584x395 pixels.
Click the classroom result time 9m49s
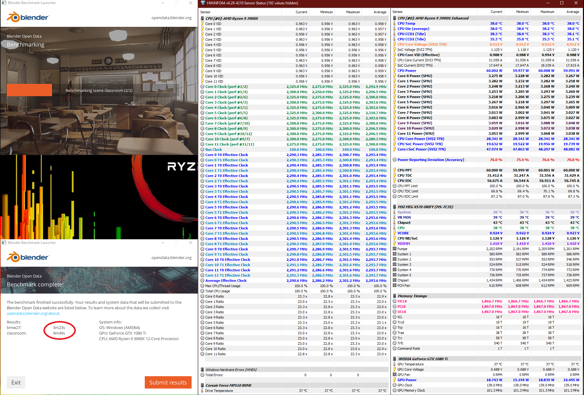pyautogui.click(x=59, y=333)
